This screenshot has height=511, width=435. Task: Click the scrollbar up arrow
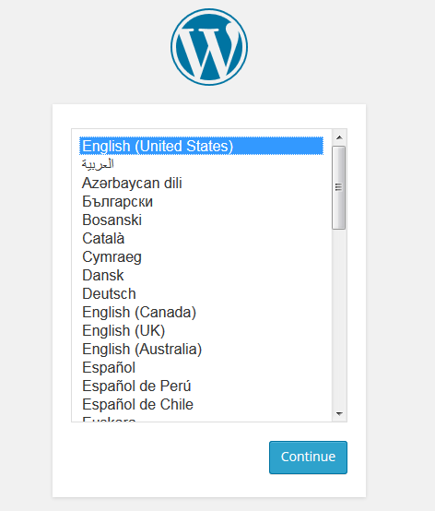339,137
